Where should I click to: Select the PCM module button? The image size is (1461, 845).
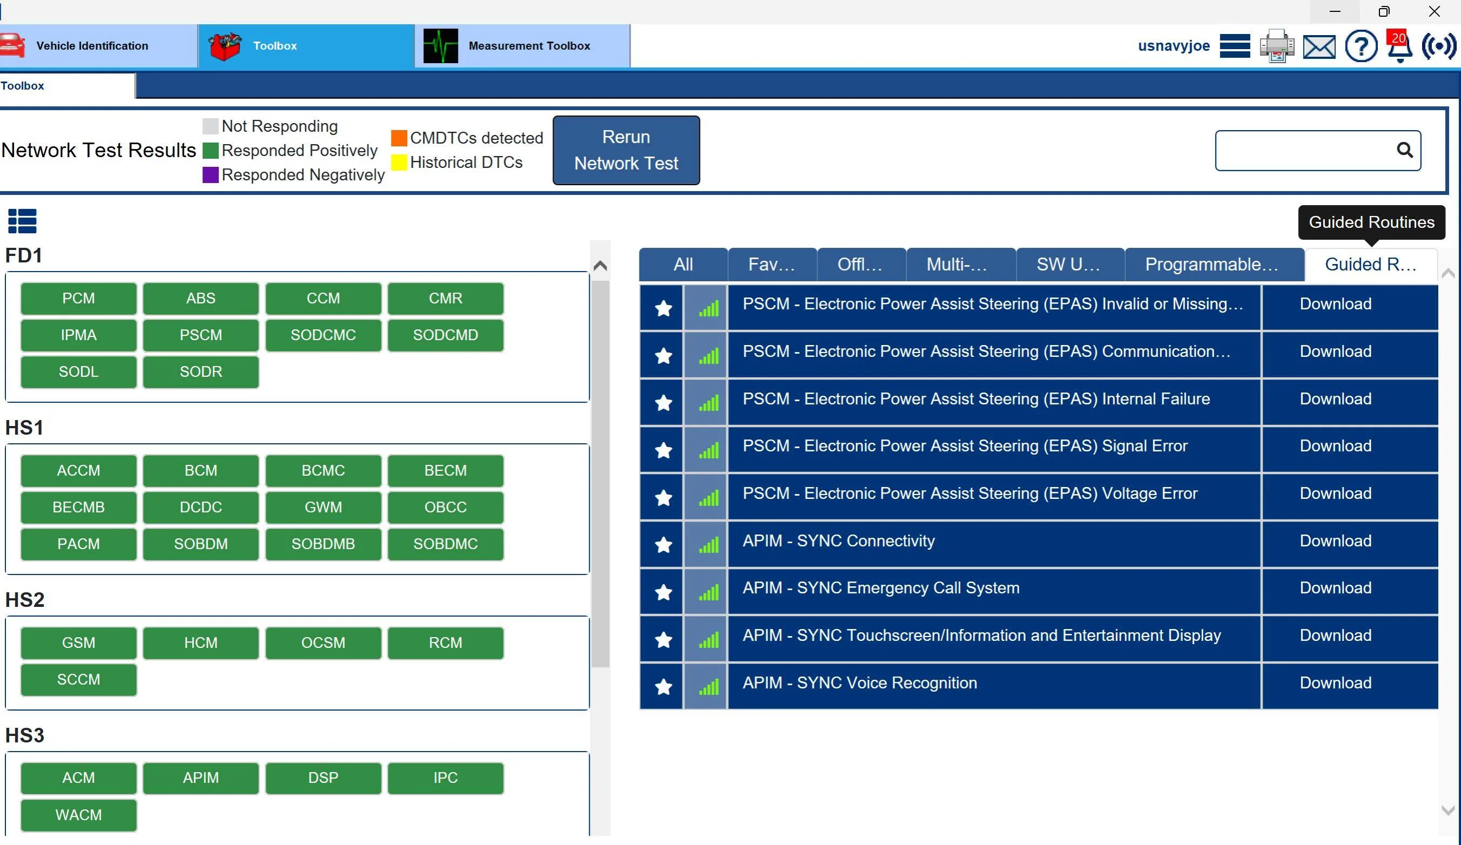click(78, 299)
